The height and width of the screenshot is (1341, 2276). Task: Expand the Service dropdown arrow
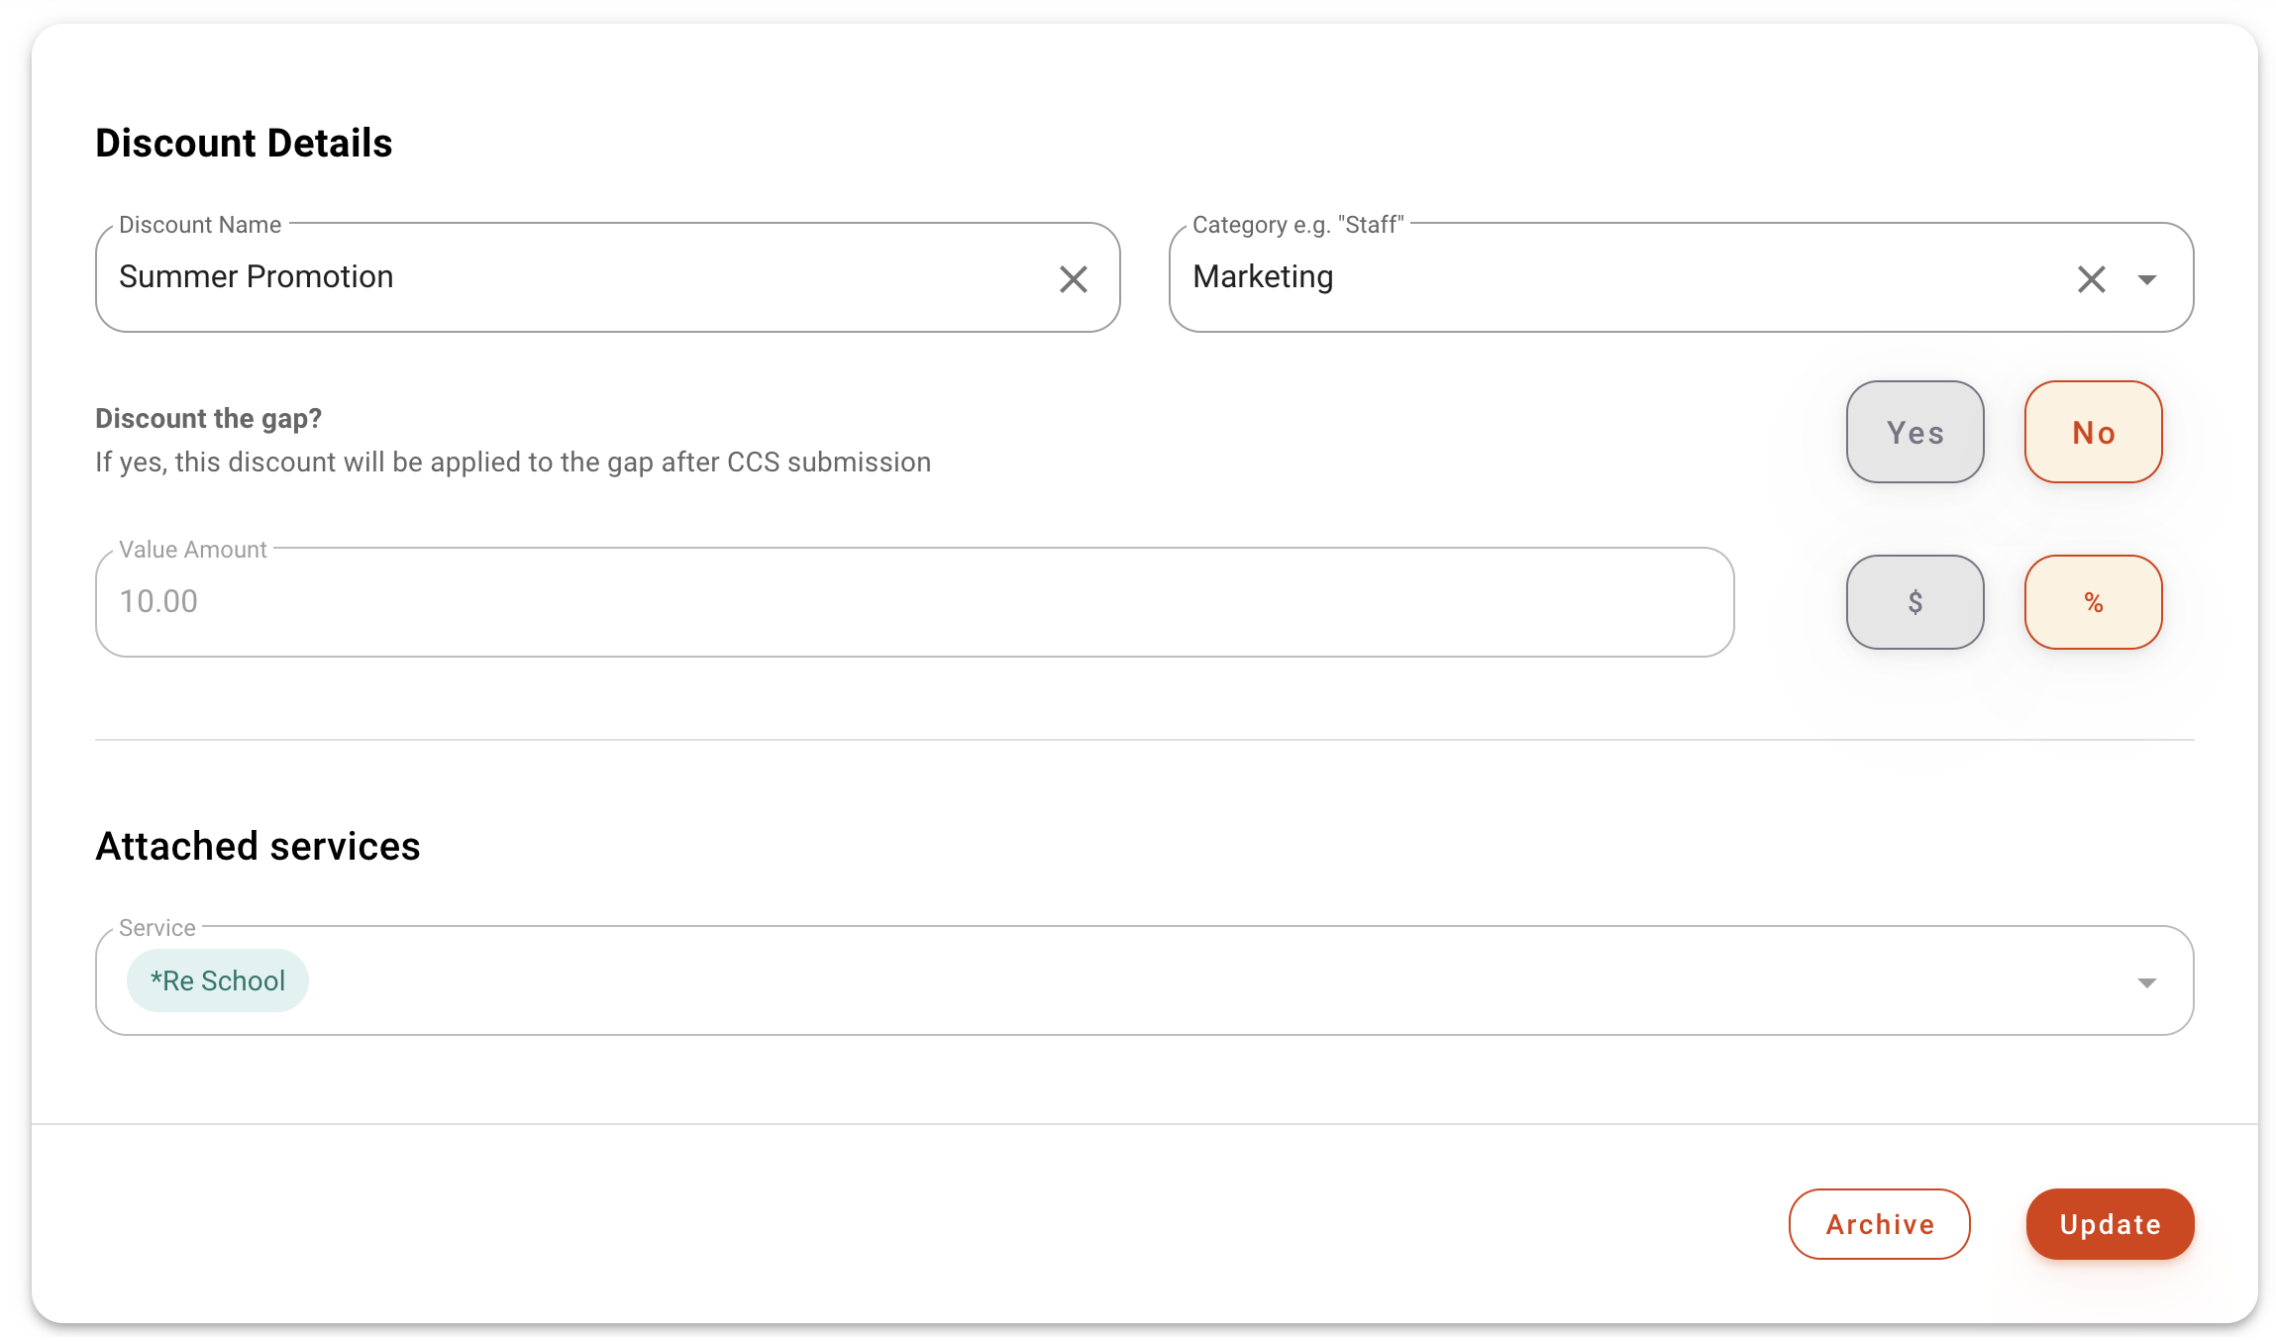point(2146,982)
